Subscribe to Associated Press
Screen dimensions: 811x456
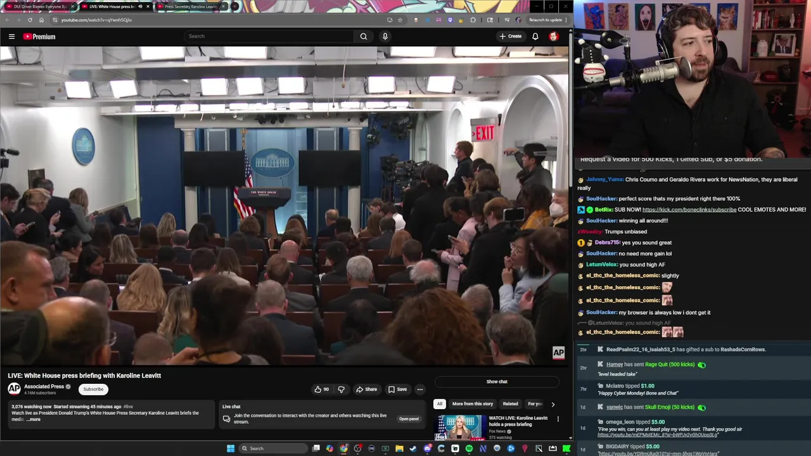pyautogui.click(x=93, y=389)
